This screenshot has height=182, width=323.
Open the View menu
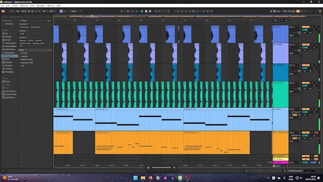click(x=32, y=6)
